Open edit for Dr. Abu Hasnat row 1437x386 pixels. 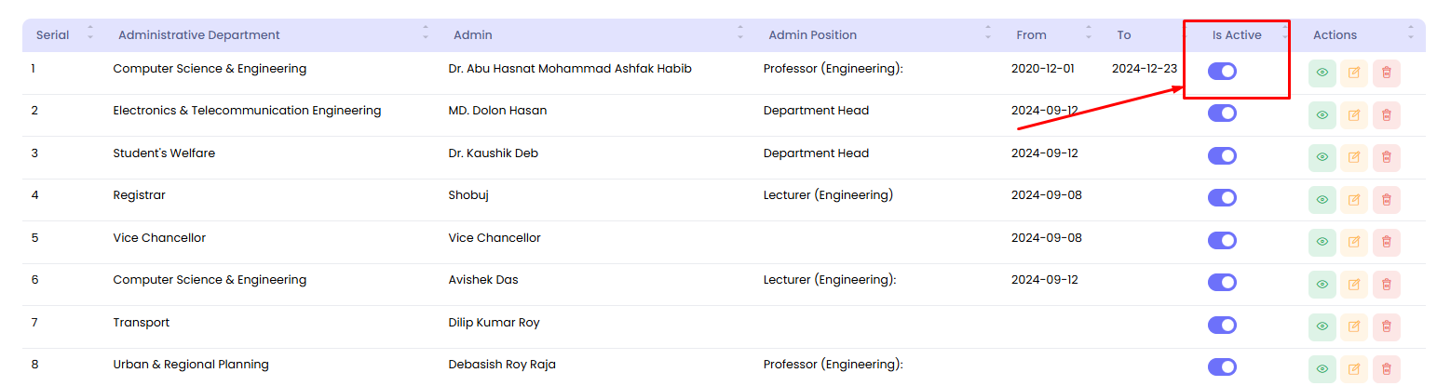pyautogui.click(x=1354, y=73)
